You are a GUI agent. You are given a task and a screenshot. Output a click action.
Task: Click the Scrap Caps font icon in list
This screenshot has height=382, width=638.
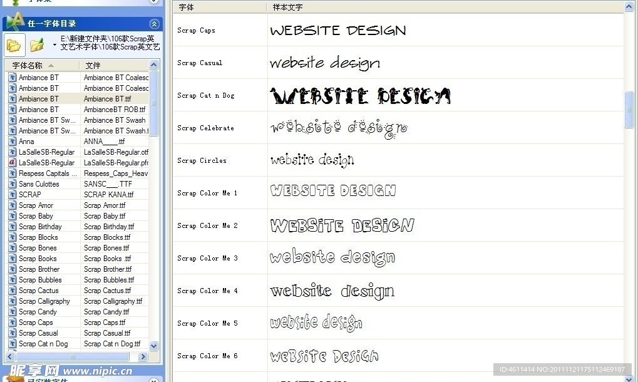coord(12,323)
